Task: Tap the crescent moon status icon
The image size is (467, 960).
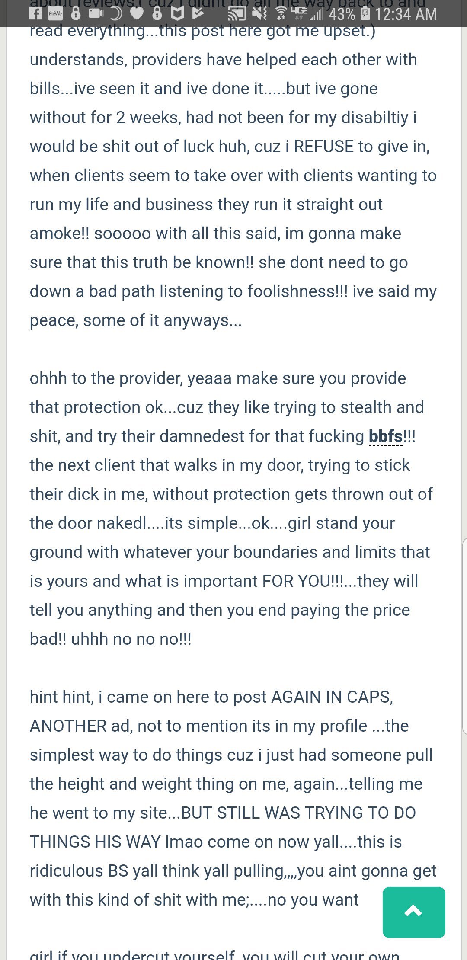Action: (116, 14)
